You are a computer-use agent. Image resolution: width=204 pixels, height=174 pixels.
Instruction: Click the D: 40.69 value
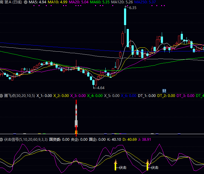(129, 140)
